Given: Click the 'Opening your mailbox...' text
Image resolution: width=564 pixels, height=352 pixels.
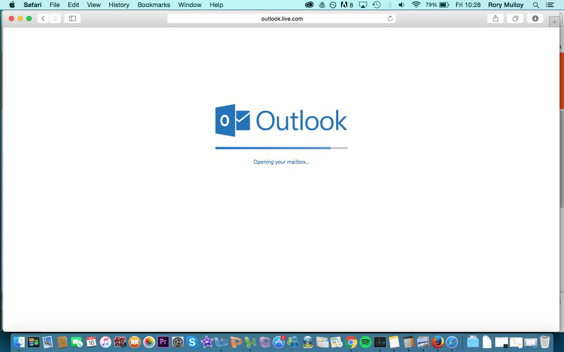Looking at the screenshot, I should point(281,162).
